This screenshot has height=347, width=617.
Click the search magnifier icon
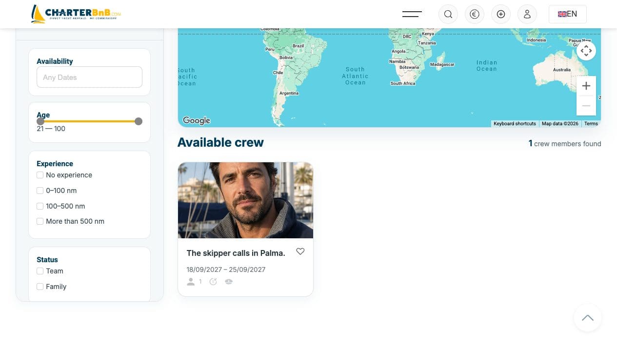(448, 14)
